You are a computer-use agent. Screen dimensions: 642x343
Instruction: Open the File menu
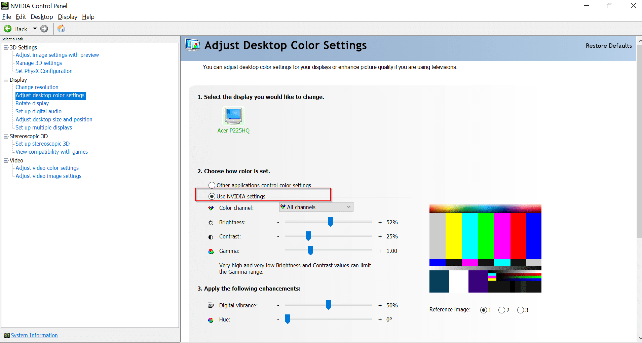(7, 17)
